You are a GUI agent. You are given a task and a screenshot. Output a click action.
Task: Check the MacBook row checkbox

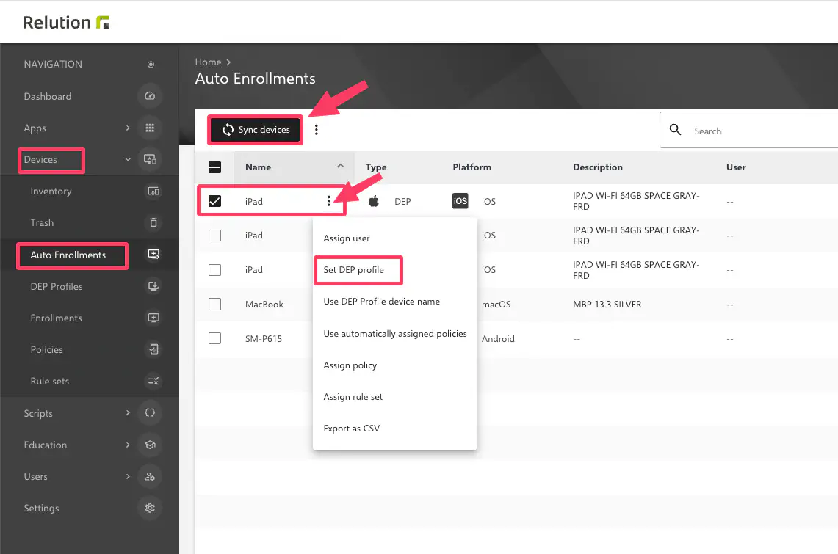click(214, 304)
